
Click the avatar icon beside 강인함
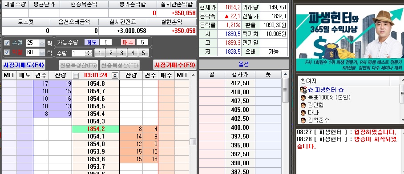click(x=303, y=105)
